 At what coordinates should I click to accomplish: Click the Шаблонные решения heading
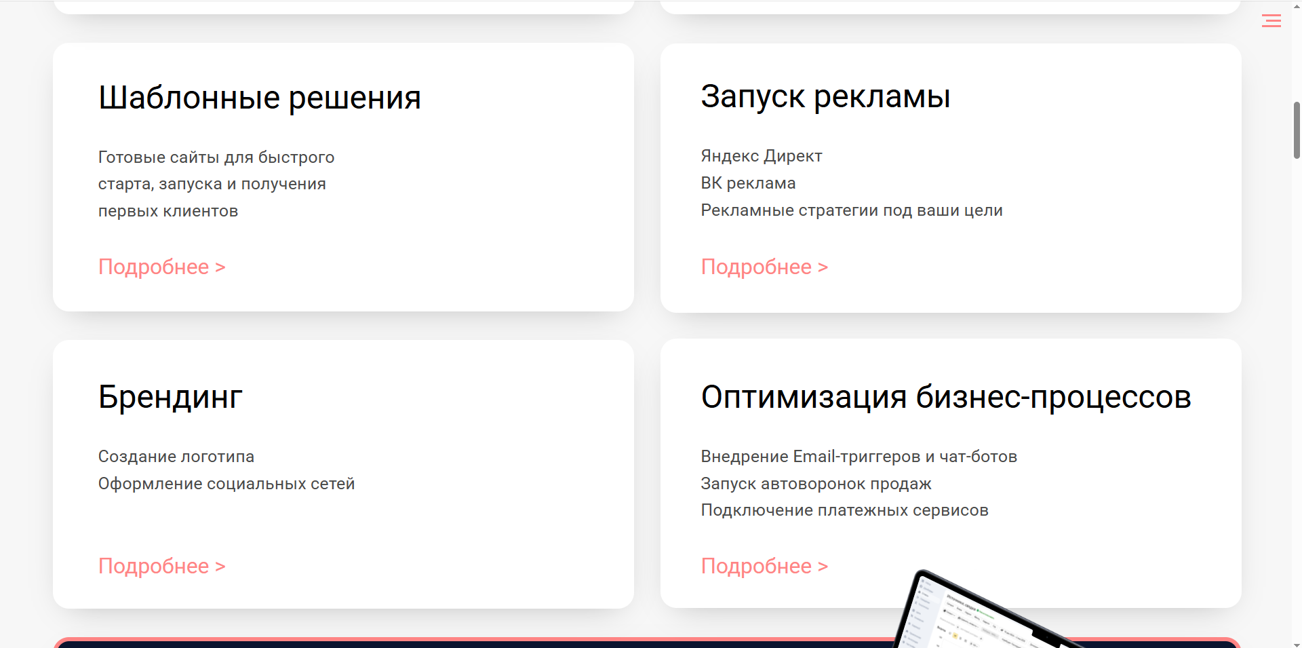[260, 98]
